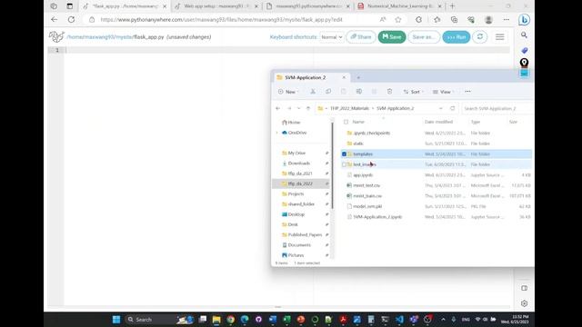The height and width of the screenshot is (327, 582).
Task: Click the Share button
Action: [361, 37]
